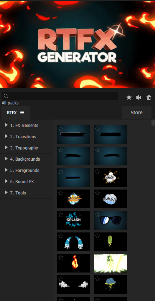Image resolution: width=155 pixels, height=301 pixels.
Task: Select the red flame effect thumbnail
Action: 74,263
